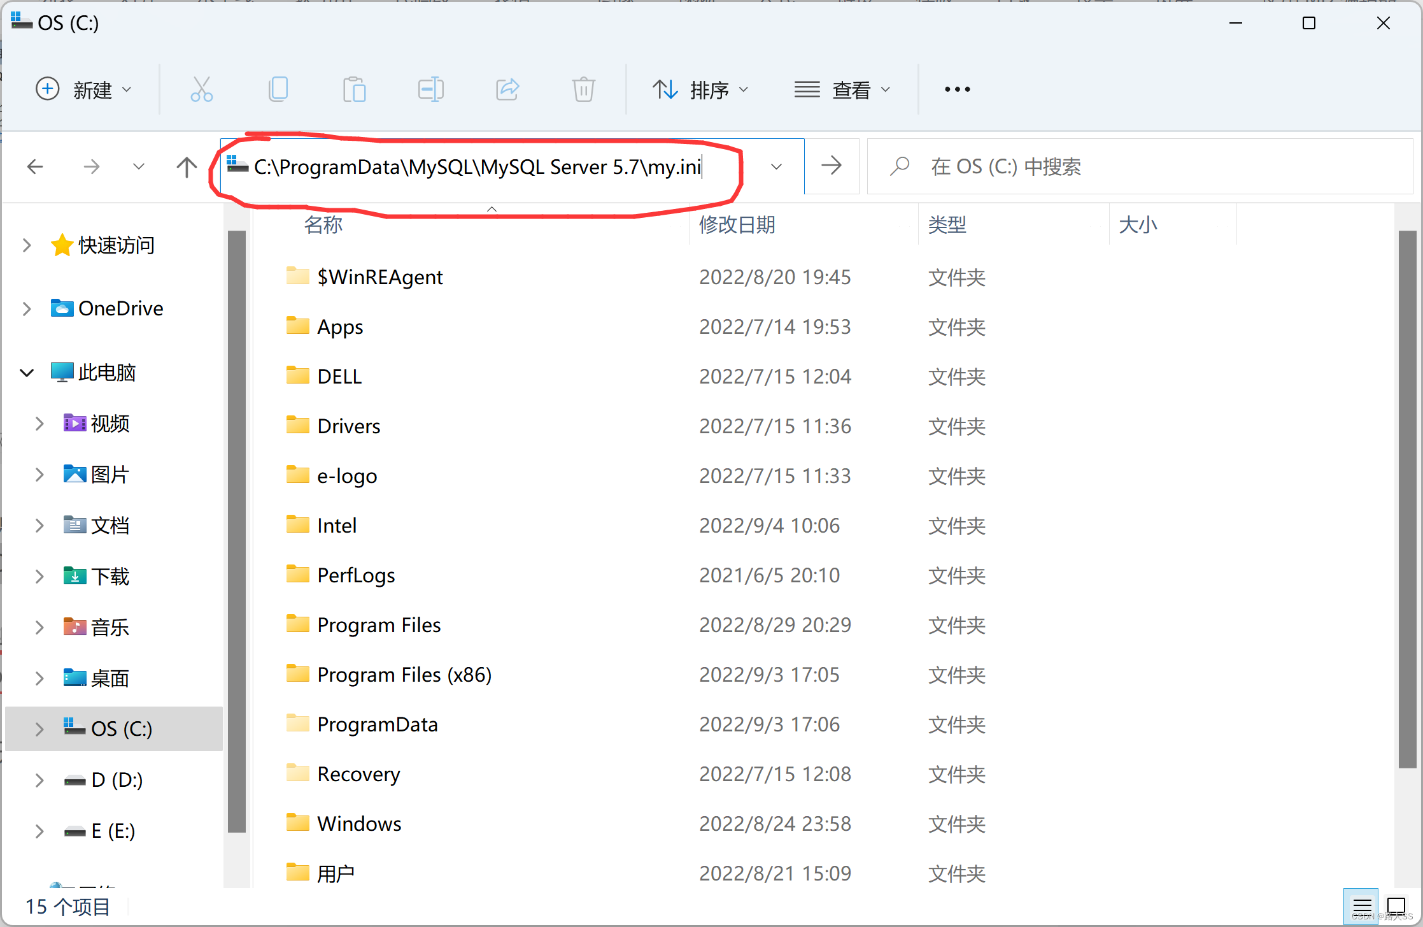
Task: Click the Back navigation arrow
Action: pos(36,167)
